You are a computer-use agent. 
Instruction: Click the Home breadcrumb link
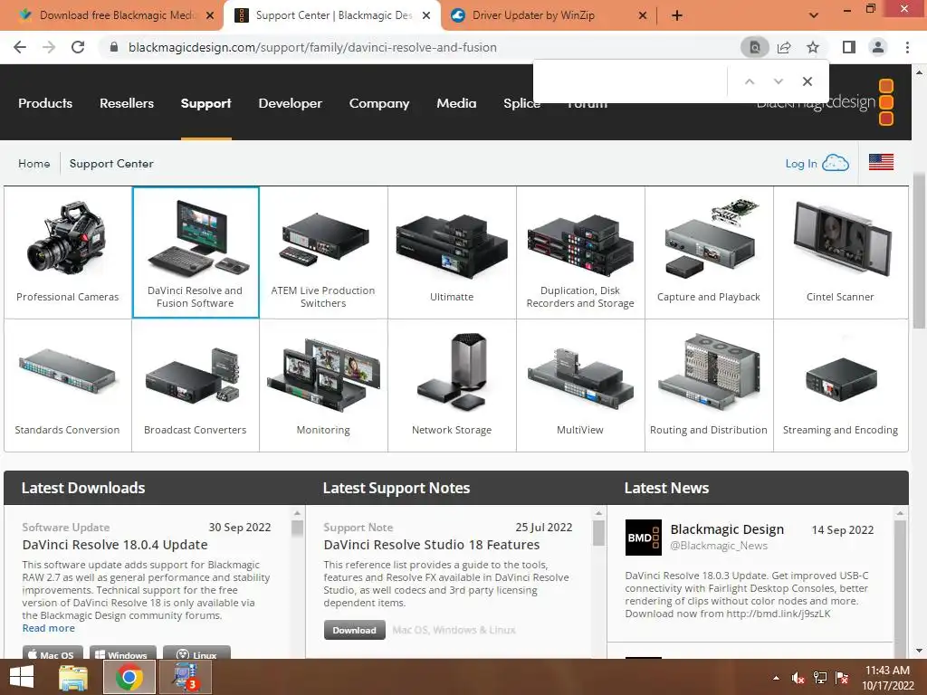pyautogui.click(x=34, y=164)
